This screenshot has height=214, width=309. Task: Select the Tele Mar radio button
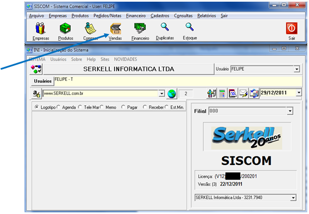pyautogui.click(x=80, y=107)
